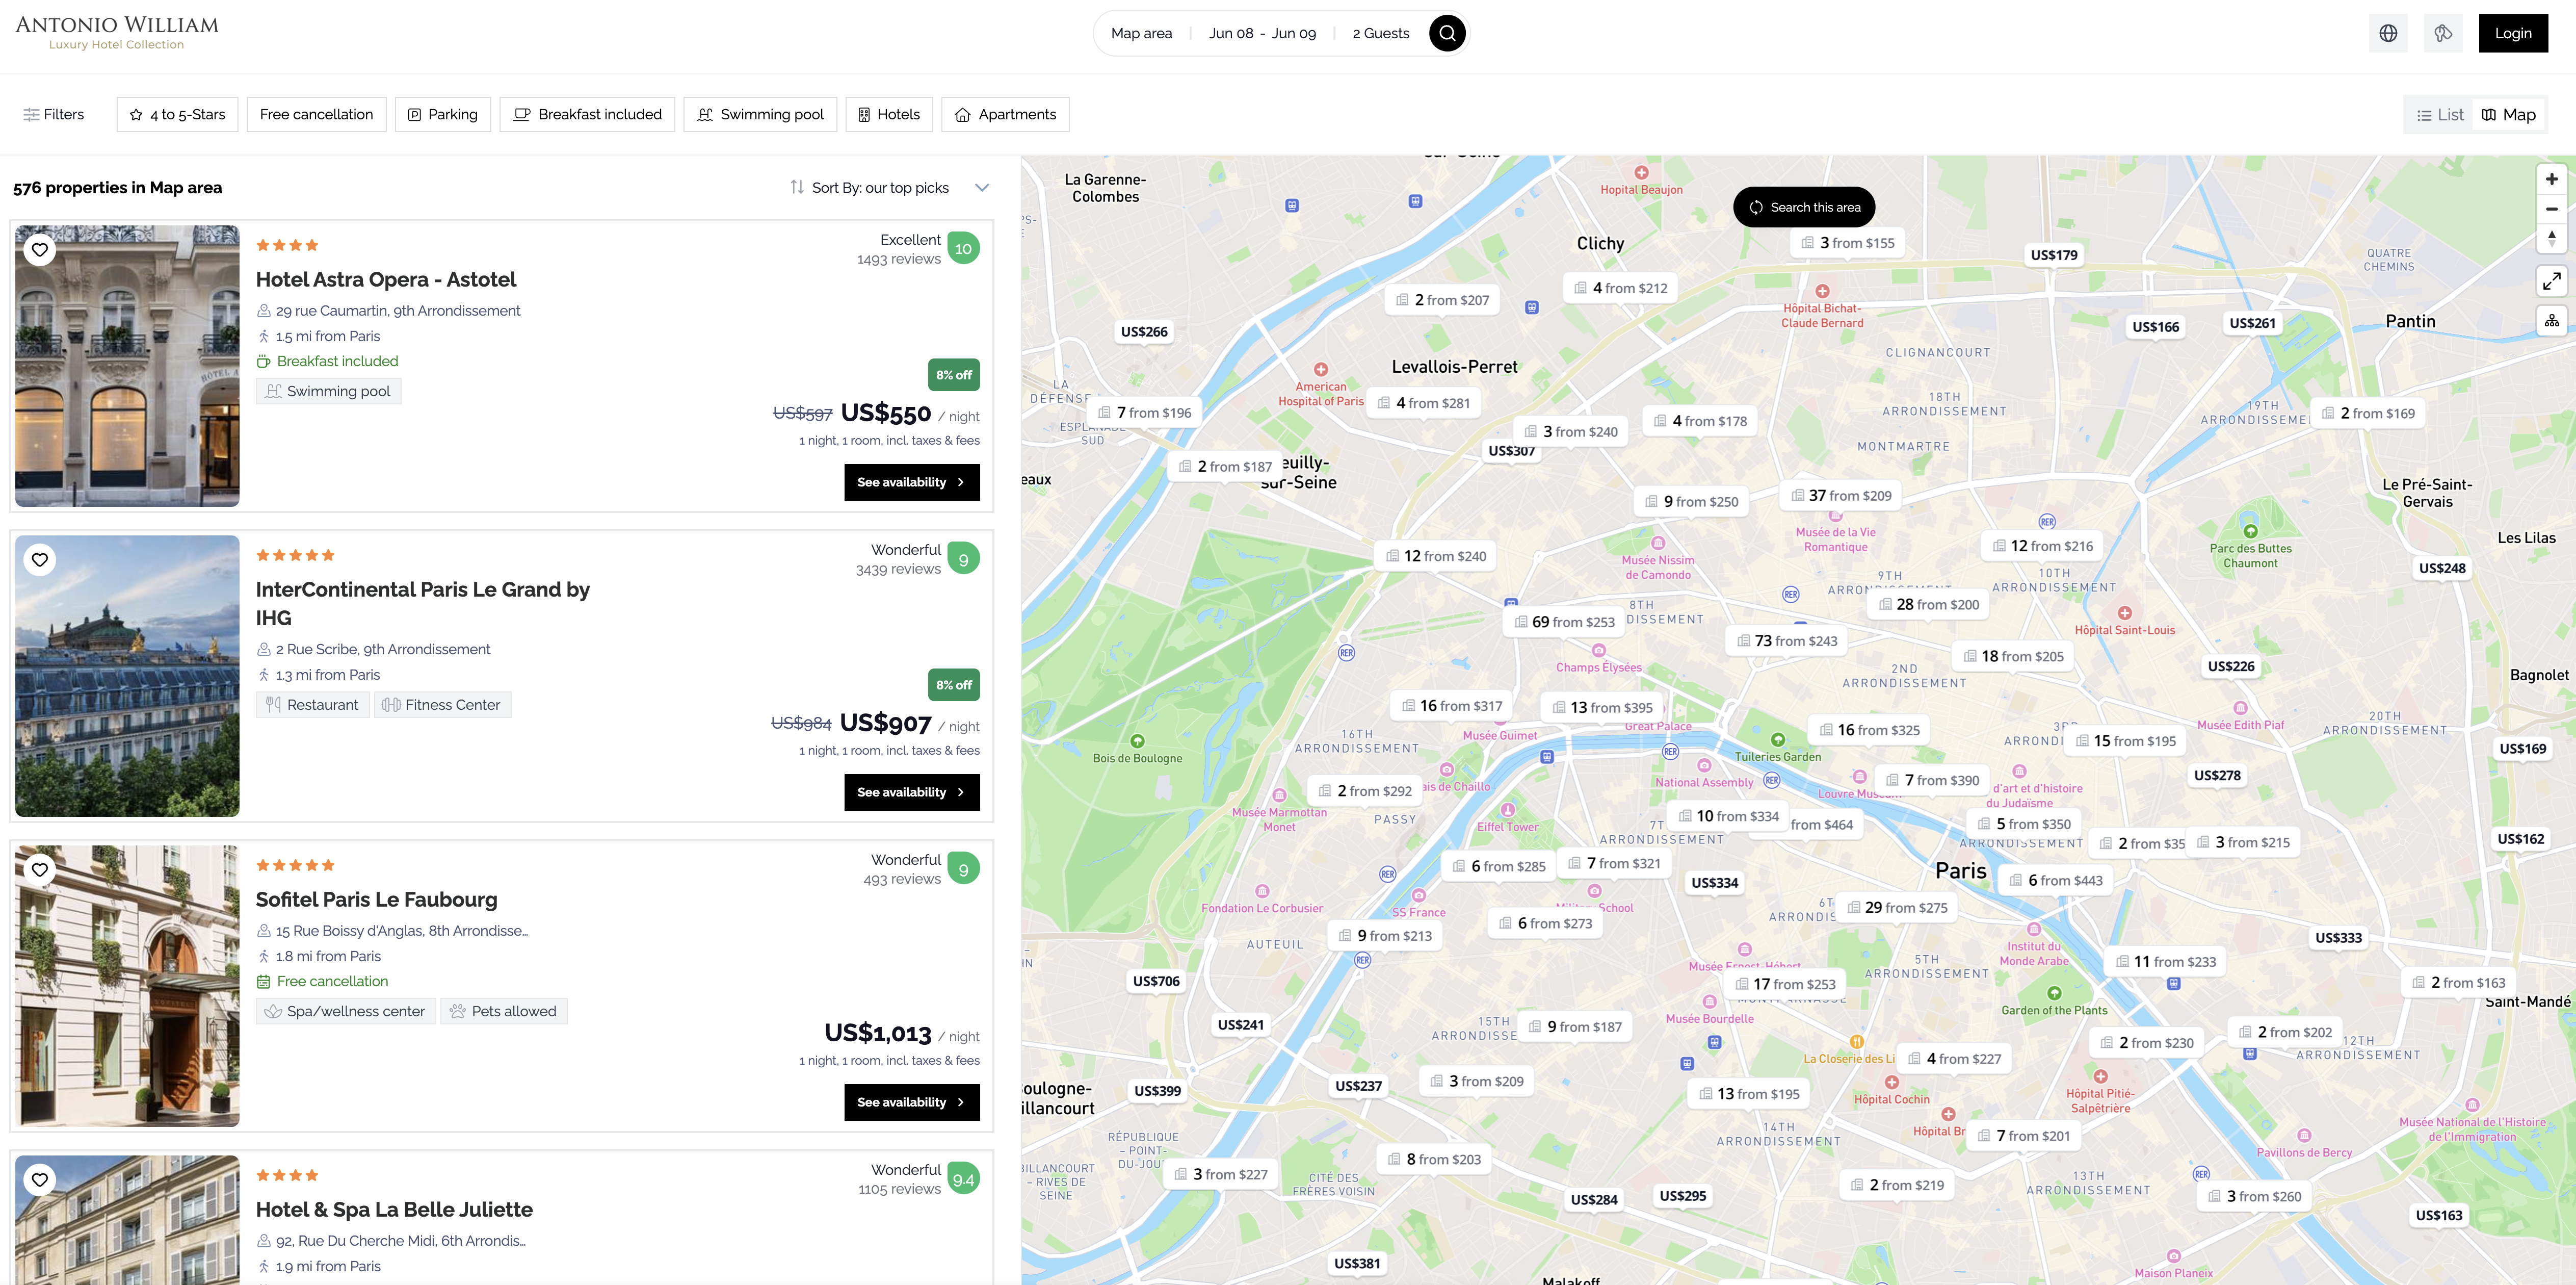Expand the Sort By our top picks dropdown
The width and height of the screenshot is (2576, 1285).
[889, 187]
